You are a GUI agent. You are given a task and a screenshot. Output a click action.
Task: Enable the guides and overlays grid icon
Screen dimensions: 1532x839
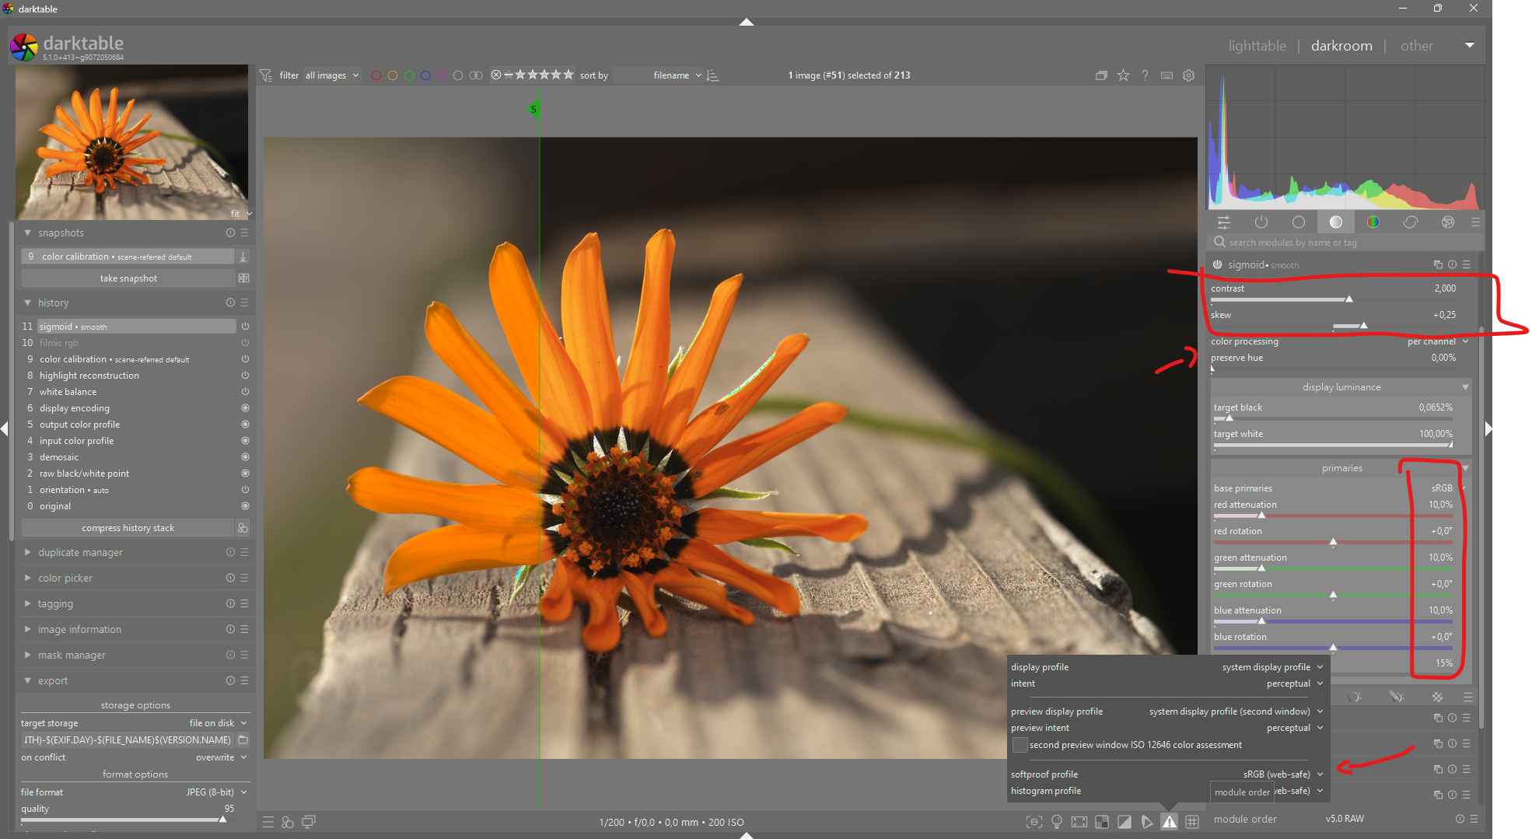1192,822
